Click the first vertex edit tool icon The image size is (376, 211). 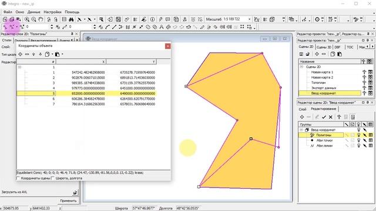pyautogui.click(x=5, y=27)
